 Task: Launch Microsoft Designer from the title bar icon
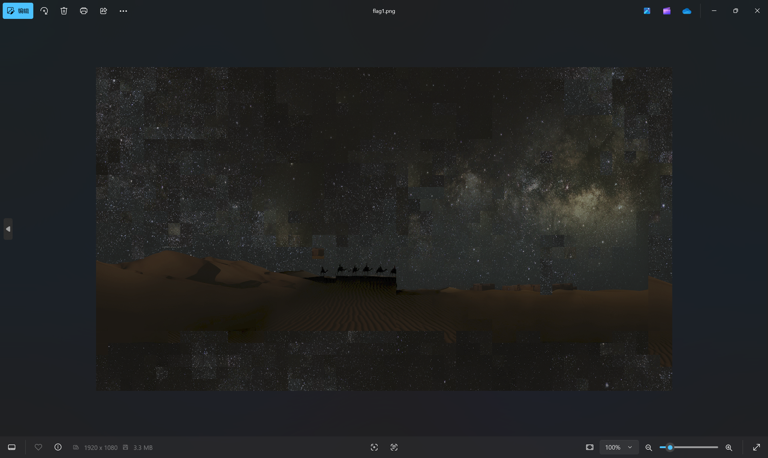tap(647, 11)
